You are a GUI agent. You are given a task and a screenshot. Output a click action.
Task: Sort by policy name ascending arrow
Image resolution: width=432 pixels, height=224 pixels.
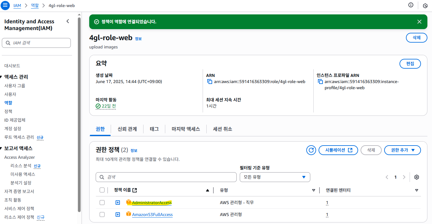click(208, 190)
